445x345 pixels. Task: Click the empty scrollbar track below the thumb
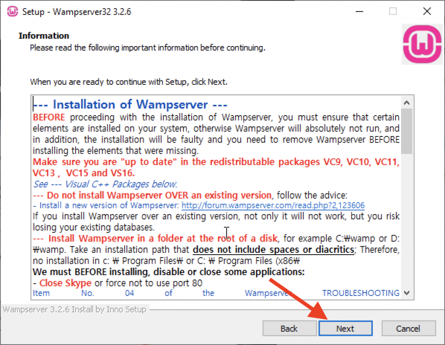(407, 220)
